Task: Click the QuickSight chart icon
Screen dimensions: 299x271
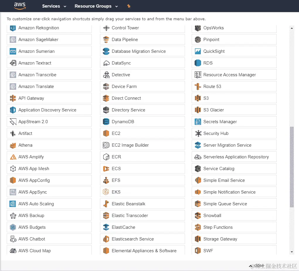Action: (198, 51)
